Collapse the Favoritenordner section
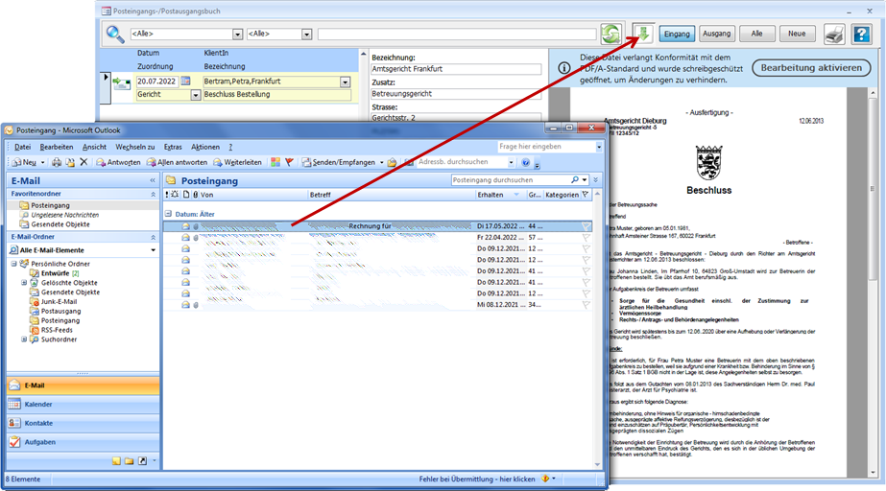 [x=153, y=194]
